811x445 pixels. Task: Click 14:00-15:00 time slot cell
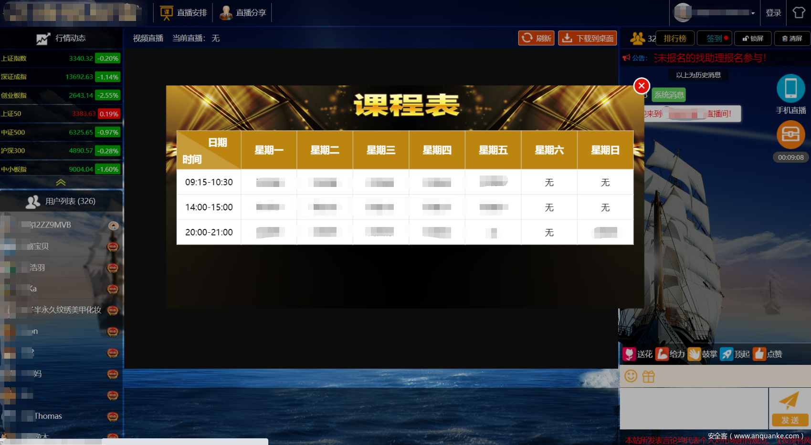[209, 207]
